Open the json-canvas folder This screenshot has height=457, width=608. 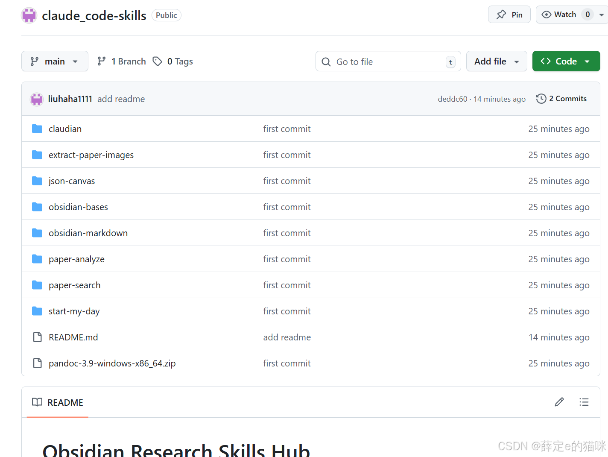[x=72, y=181]
